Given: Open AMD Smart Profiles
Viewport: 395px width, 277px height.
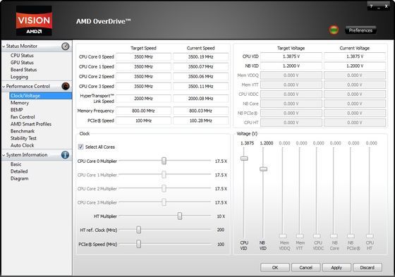Looking at the screenshot, I should [31, 124].
